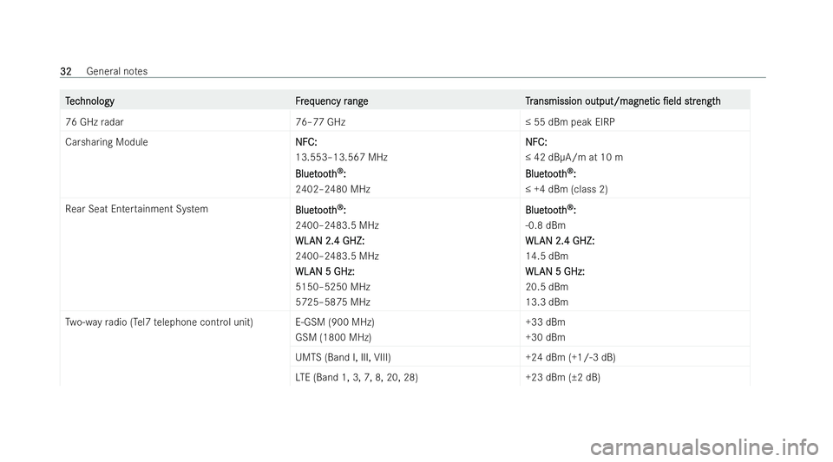Screen dimensions: 833x462
Task: Click the ≤ 42 dBµA/m at 10 m value
Action: point(574,157)
